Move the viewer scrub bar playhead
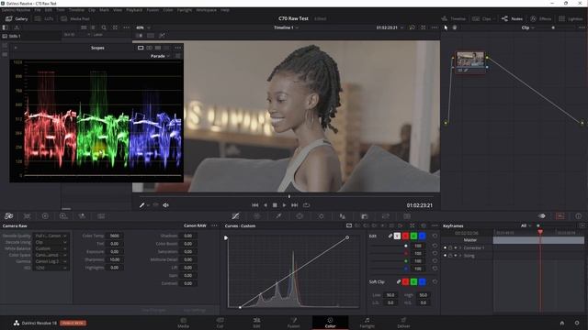The image size is (588, 330). point(289,196)
